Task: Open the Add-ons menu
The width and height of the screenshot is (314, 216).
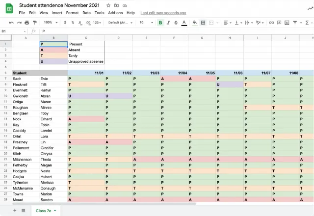Action: [x=115, y=13]
